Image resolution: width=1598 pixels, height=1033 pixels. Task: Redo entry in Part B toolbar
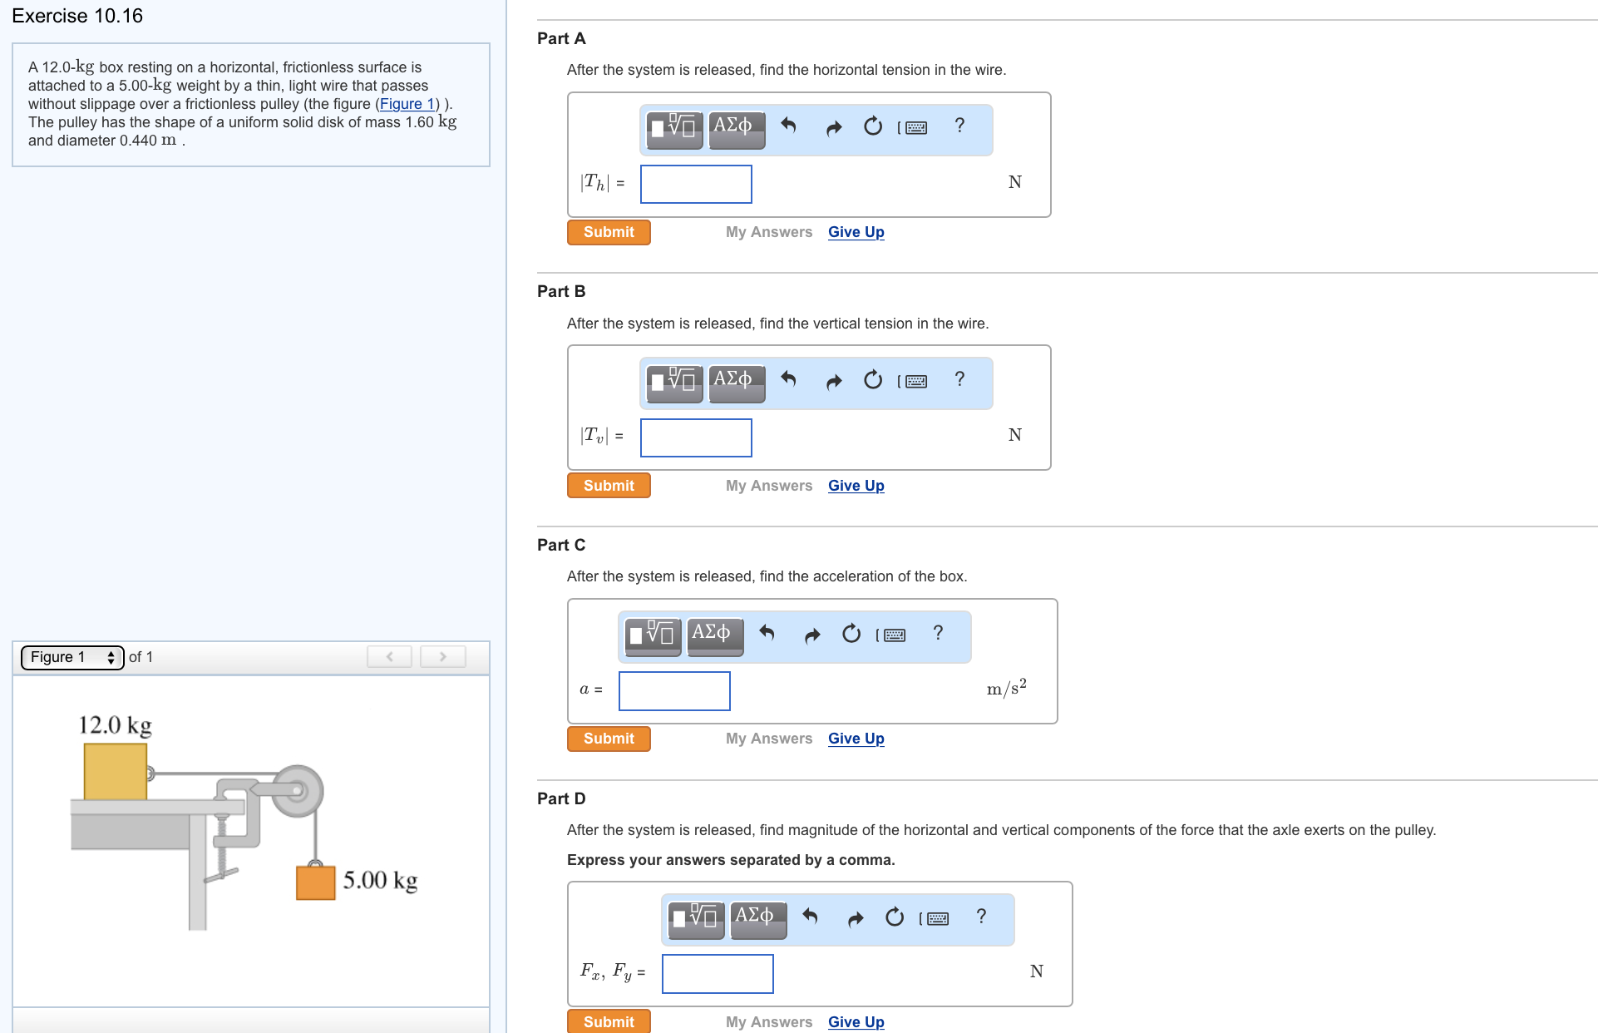[833, 381]
